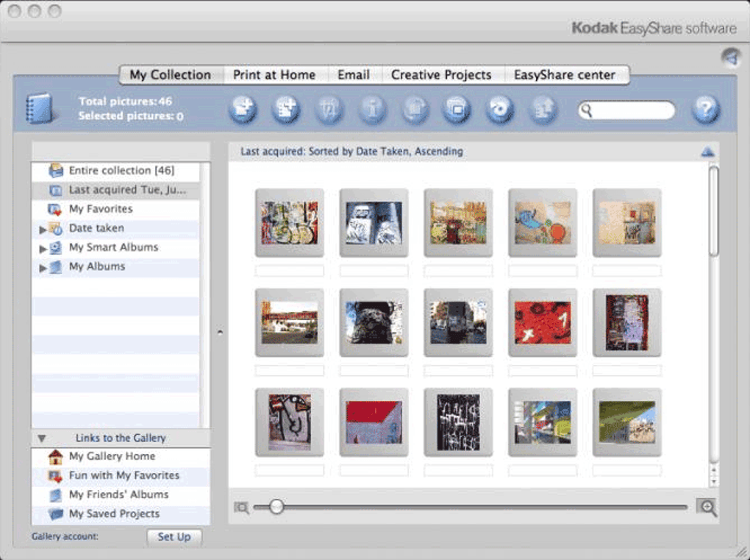Click the round arrow icon below the Kodak logo
Viewport: 750px width, 560px height.
729,58
